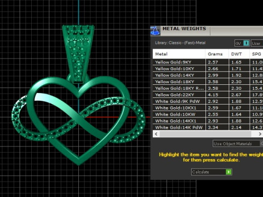Viewport: 263px width, 197px height.
Task: Select the White Gold:14KX1 row
Action: click(x=208, y=121)
